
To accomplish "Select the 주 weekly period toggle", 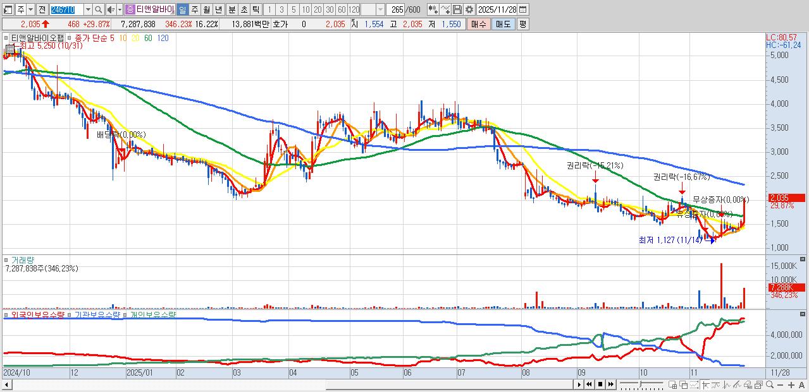I will 194,9.
